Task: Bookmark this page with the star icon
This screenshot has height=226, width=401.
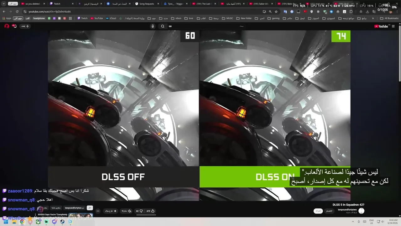Action: [276, 12]
